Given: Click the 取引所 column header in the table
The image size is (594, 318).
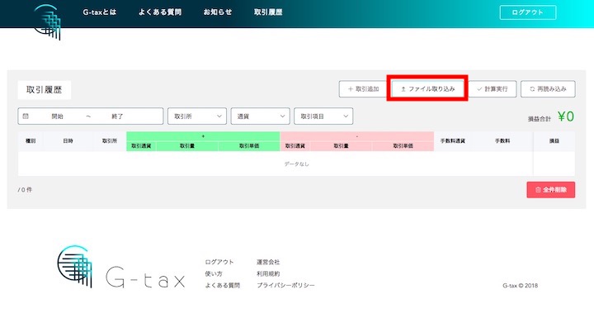Looking at the screenshot, I should [109, 141].
